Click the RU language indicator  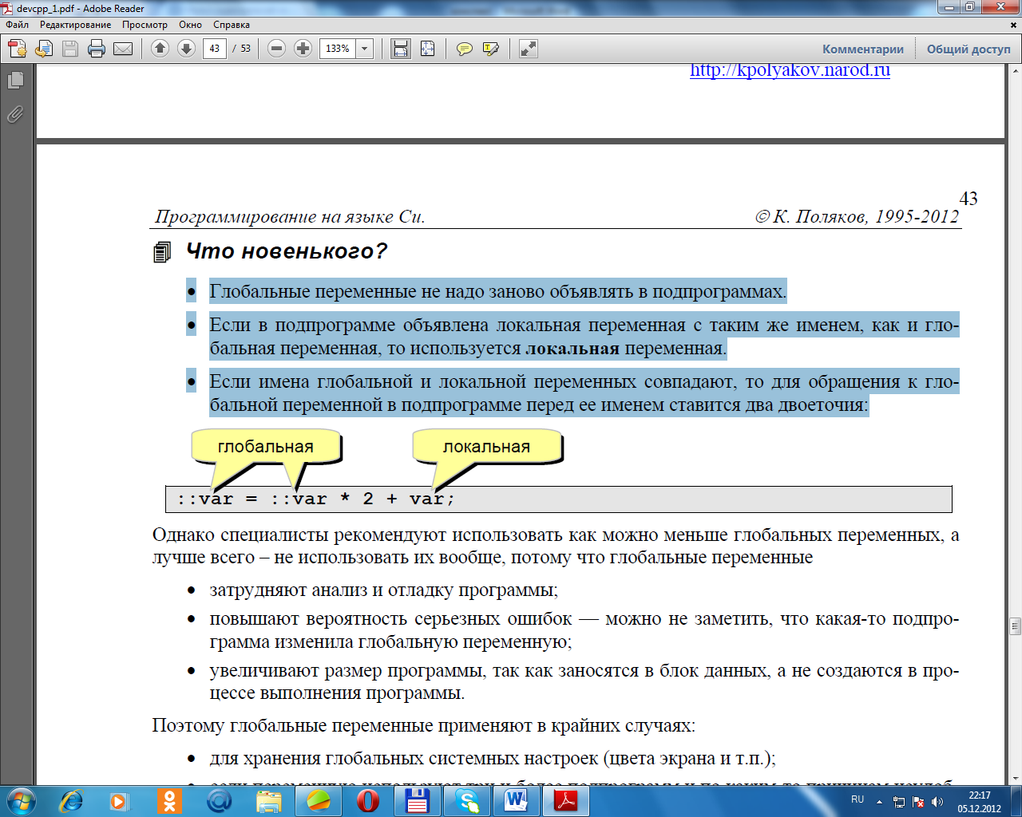click(x=858, y=799)
